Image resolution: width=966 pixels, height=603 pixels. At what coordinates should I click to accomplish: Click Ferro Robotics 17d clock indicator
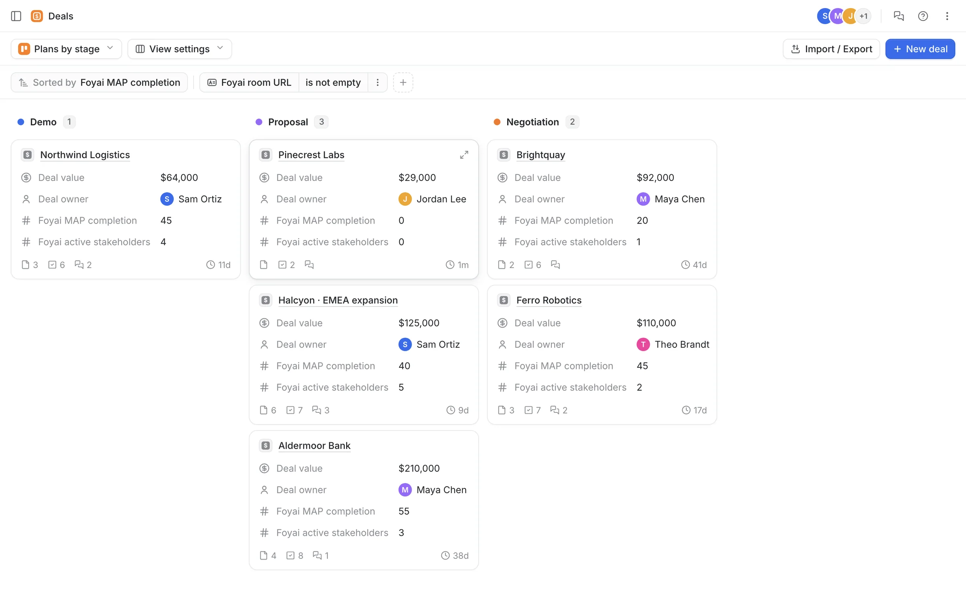click(694, 410)
